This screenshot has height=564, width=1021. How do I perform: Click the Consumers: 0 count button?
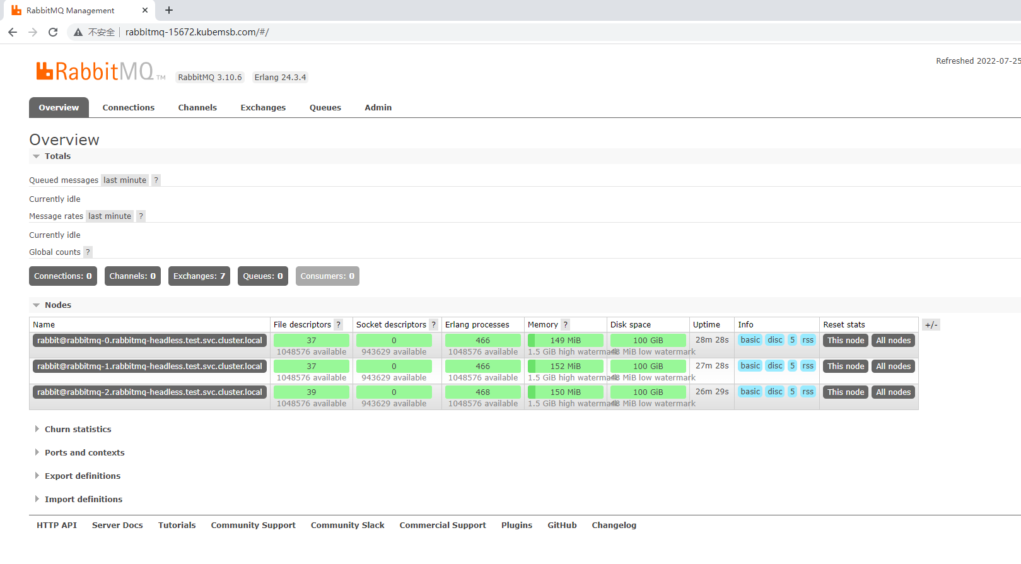coord(327,276)
